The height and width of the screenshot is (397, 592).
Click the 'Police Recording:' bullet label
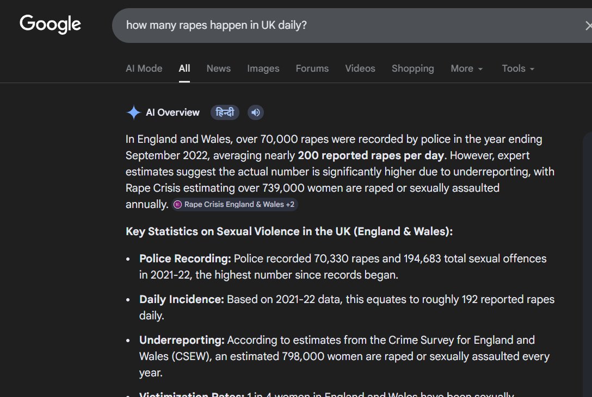click(x=185, y=259)
